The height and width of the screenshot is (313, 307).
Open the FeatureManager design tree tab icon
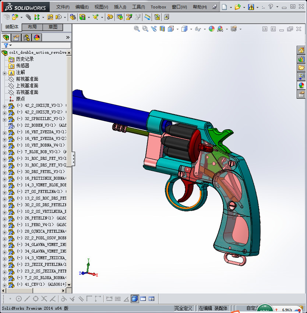[6, 37]
